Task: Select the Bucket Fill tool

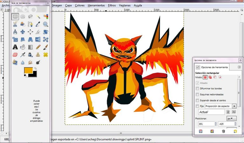Action: click(23, 47)
